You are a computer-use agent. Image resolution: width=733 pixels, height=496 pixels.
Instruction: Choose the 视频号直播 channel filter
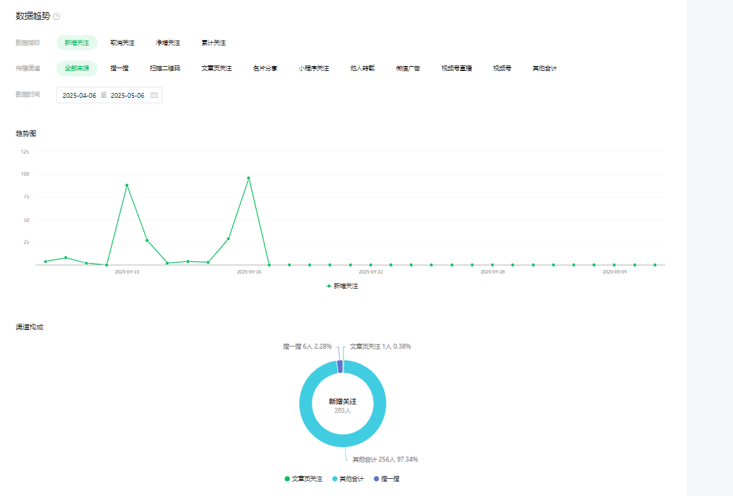pyautogui.click(x=456, y=68)
